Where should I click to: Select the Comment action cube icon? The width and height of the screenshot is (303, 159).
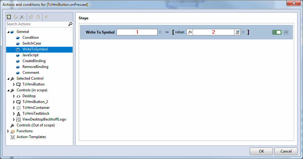[18, 73]
